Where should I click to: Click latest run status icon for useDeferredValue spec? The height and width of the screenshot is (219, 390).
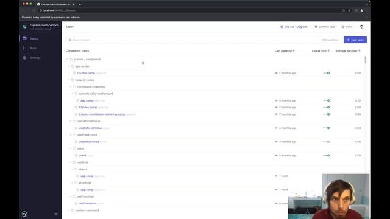point(328,128)
